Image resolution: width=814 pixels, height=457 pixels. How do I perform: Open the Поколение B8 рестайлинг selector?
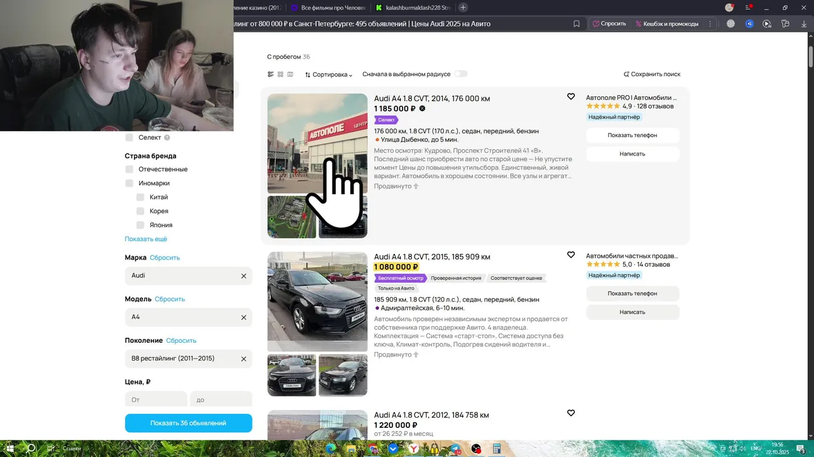[x=188, y=359]
